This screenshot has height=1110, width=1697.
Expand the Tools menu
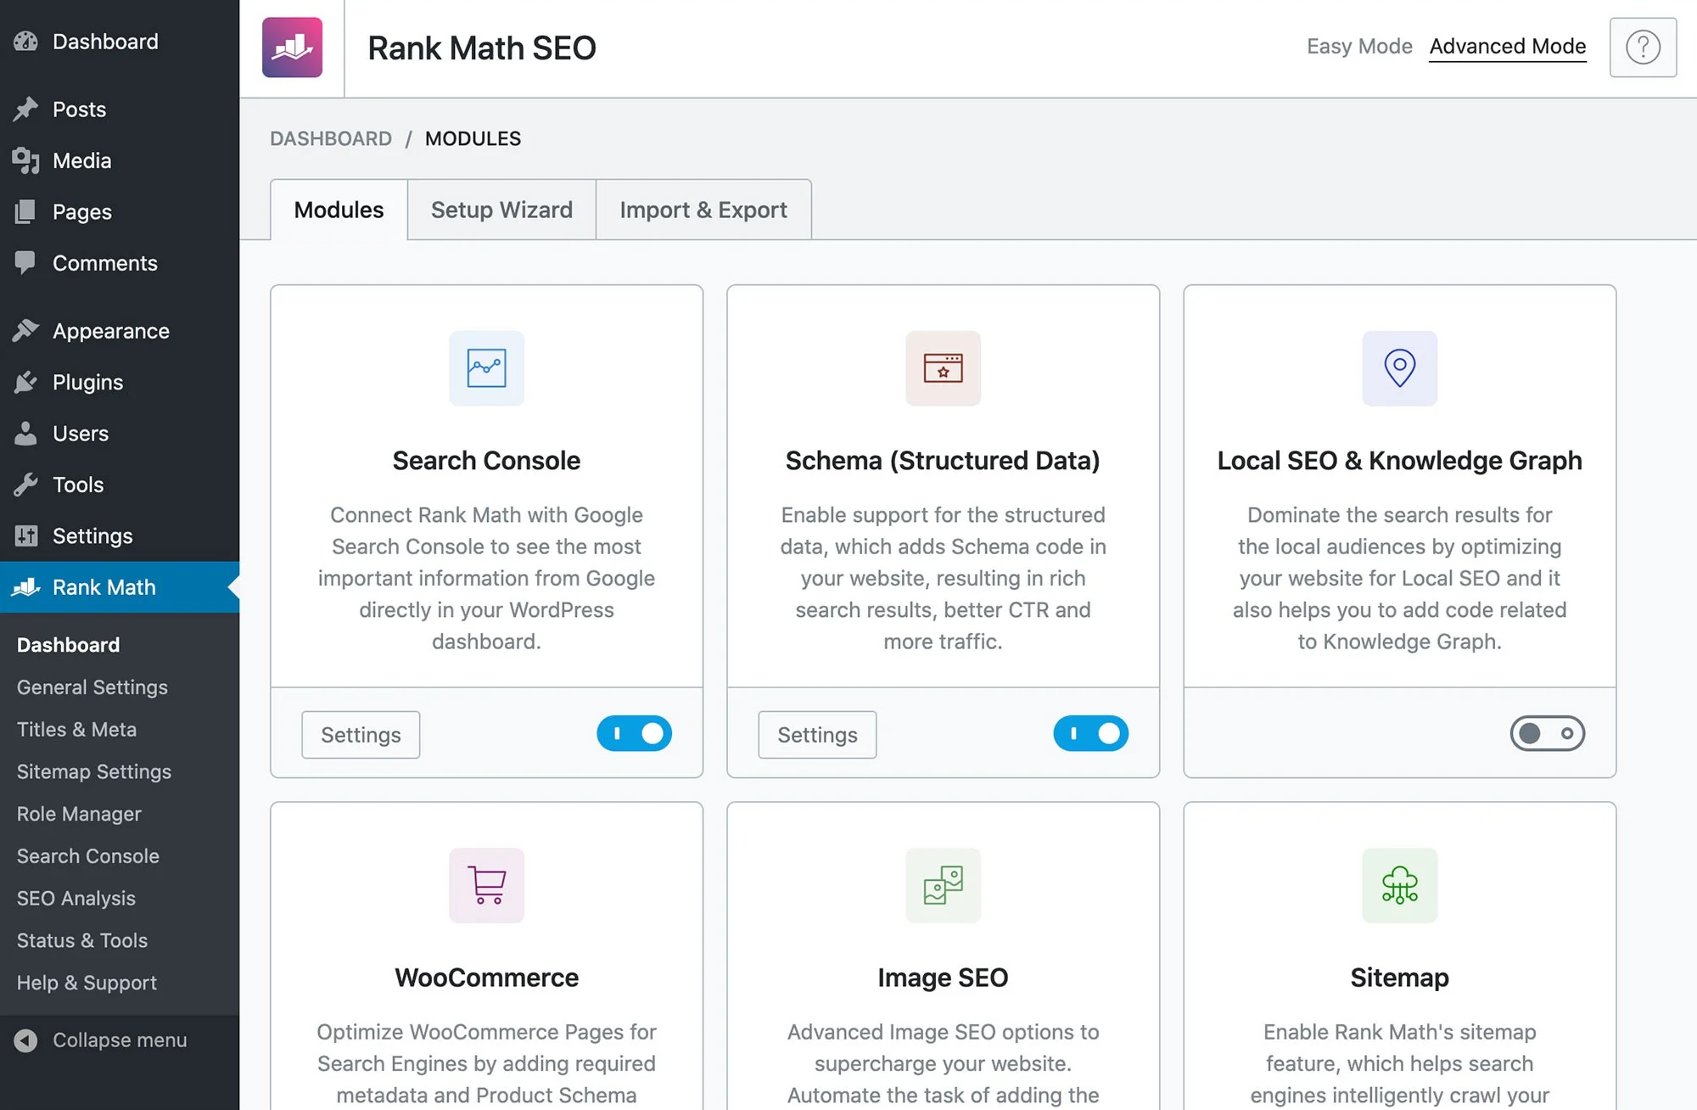(76, 485)
